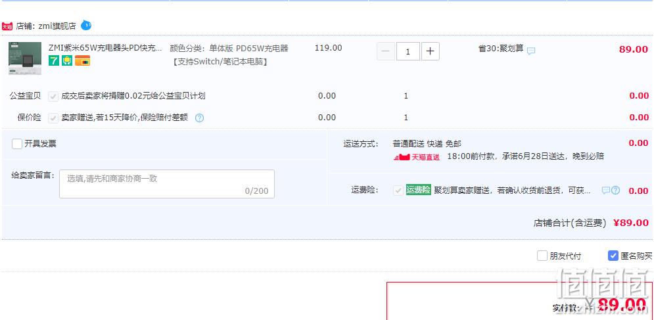The image size is (654, 320).
Task: Click the yellow-green guarantee badge icon
Action: (67, 60)
